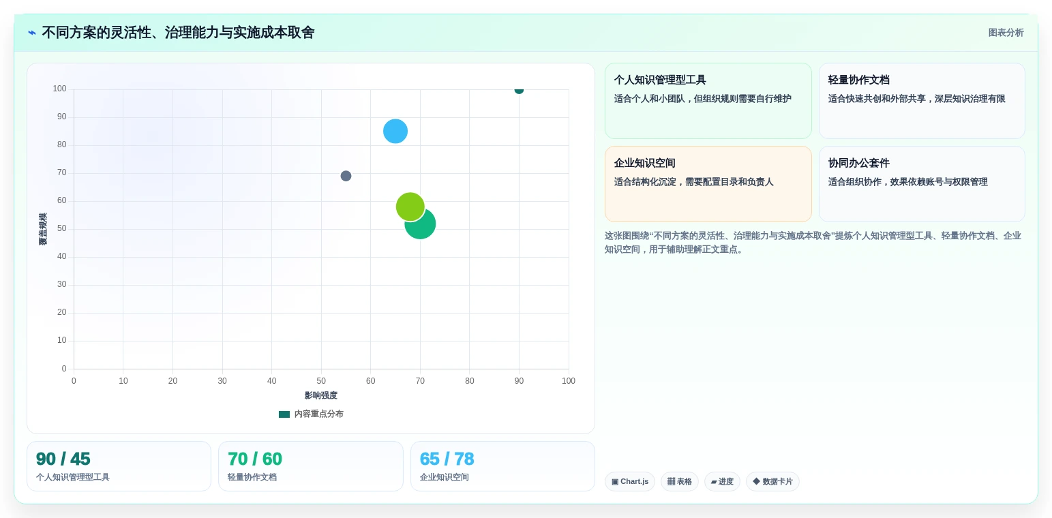This screenshot has height=518, width=1052.
Task: Click the 覆盖规模 y-axis title
Action: [43, 229]
